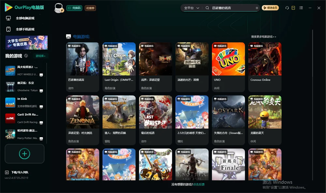Image resolution: width=326 pixels, height=193 pixels.
Task: Open 下载/导入列队 download queue
Action: [17, 172]
